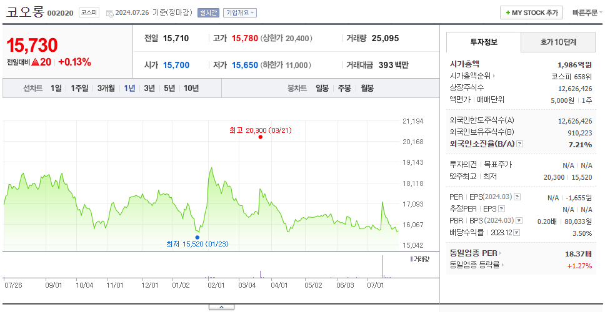Select 3개월 line chart period
This screenshot has height=312, width=605.
pyautogui.click(x=106, y=88)
